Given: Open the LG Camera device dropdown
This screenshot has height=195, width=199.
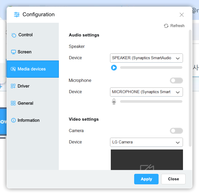Looking at the screenshot, I should pos(146,142).
